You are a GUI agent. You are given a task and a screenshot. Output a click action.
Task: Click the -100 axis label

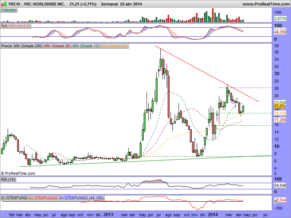[x=278, y=208]
